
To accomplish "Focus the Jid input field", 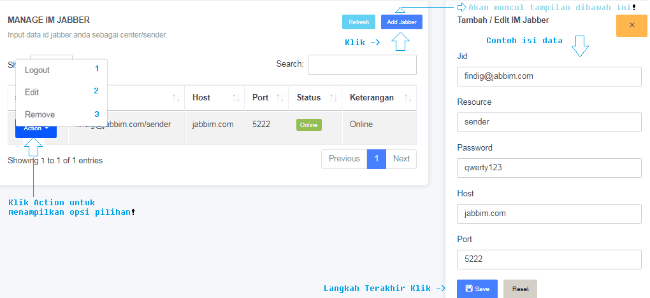I will (x=549, y=76).
